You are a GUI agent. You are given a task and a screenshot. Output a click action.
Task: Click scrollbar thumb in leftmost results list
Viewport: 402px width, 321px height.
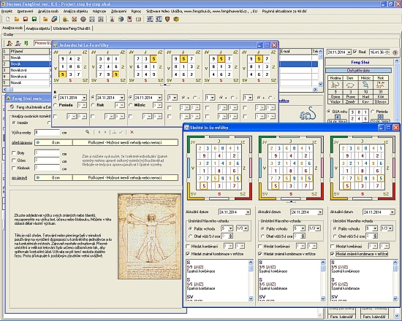click(251, 268)
